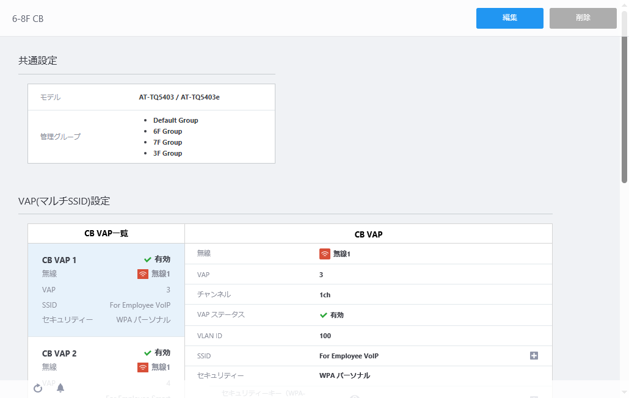
Task: Click the VAP ステータス green check icon
Action: 323,315
